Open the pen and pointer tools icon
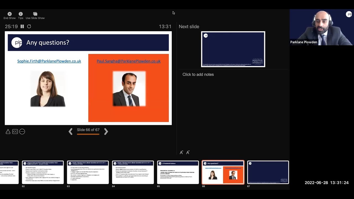354x199 pixels. click(x=8, y=132)
